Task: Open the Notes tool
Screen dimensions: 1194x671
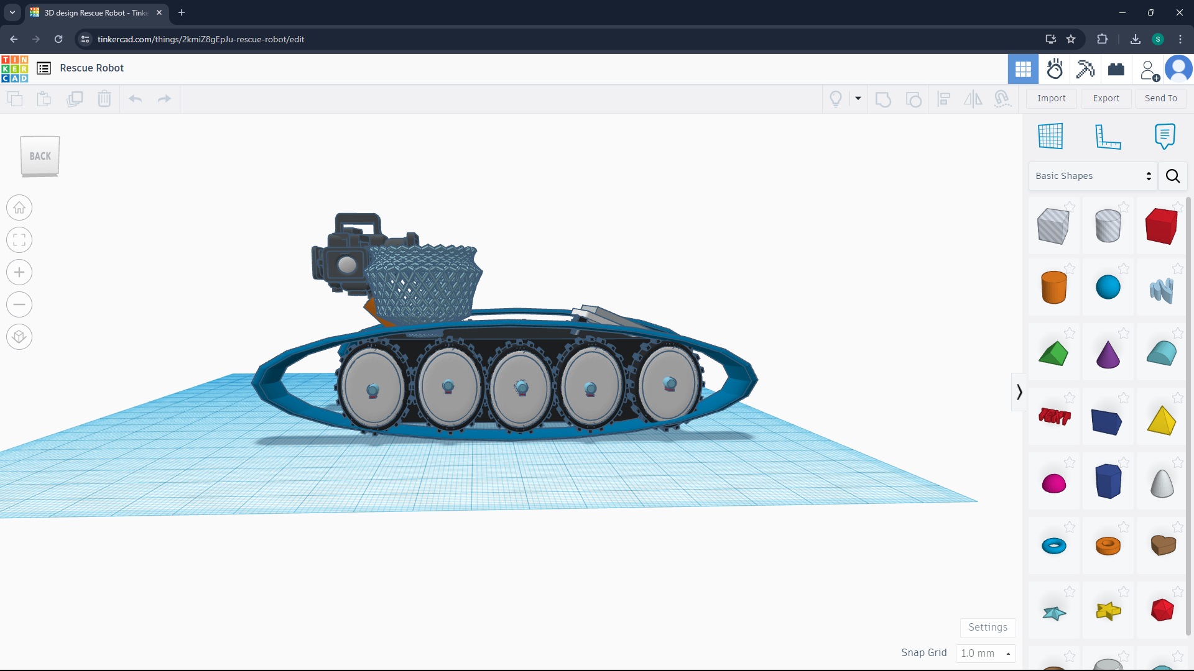Action: pos(1164,136)
